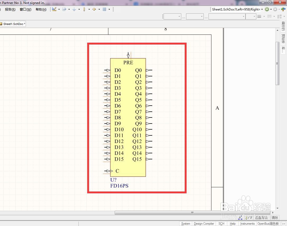Expand simulation sources dropdown arrow
Screen dimensions: 287x226
tap(99, 9)
